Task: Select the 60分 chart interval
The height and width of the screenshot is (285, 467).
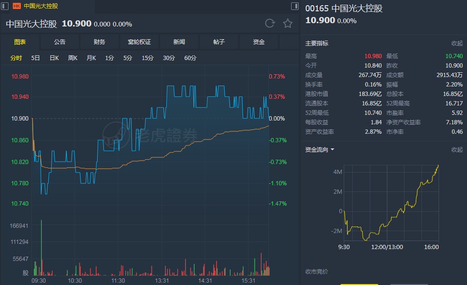Action: tap(190, 58)
